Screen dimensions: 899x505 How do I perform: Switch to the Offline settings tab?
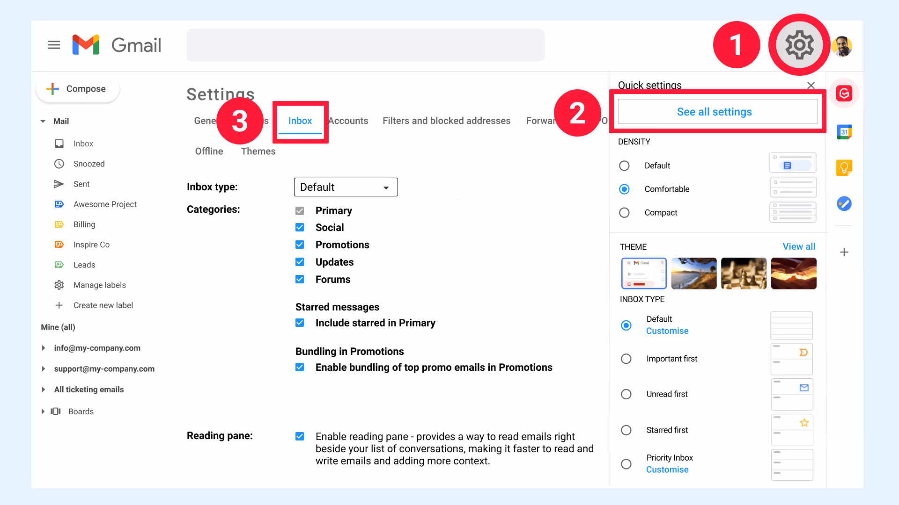209,151
